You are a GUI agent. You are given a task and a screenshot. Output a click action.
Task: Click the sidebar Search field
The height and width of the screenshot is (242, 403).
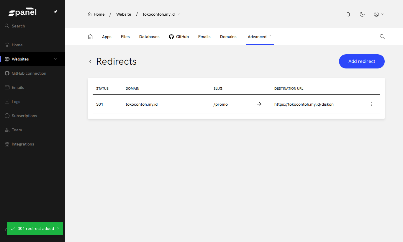coord(32,26)
